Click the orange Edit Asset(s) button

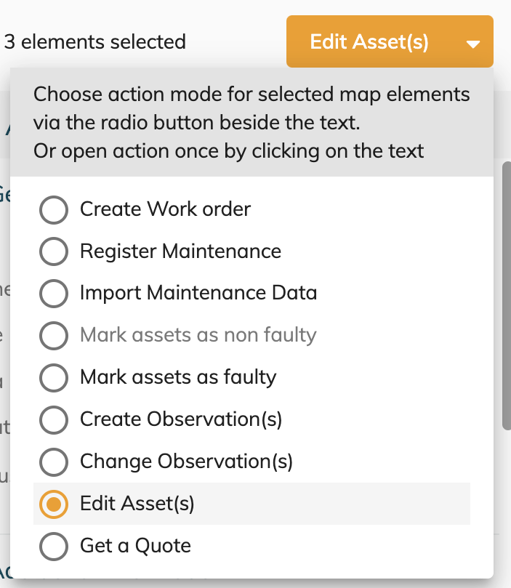(x=368, y=41)
